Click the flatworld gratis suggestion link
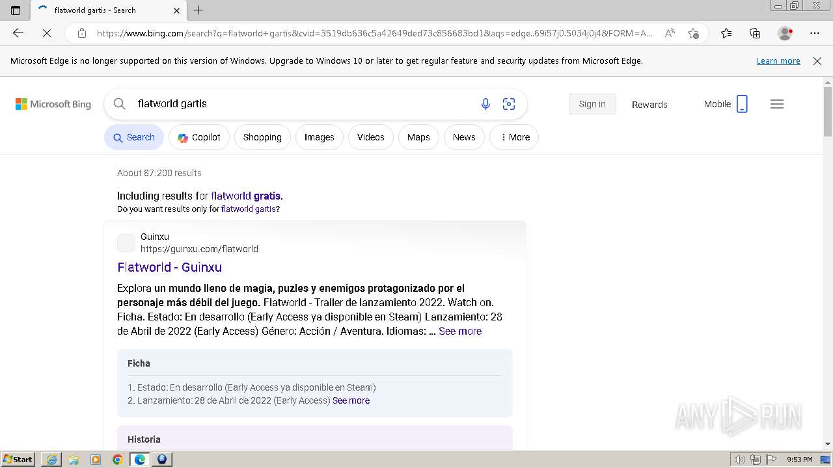The image size is (833, 468). pos(246,196)
